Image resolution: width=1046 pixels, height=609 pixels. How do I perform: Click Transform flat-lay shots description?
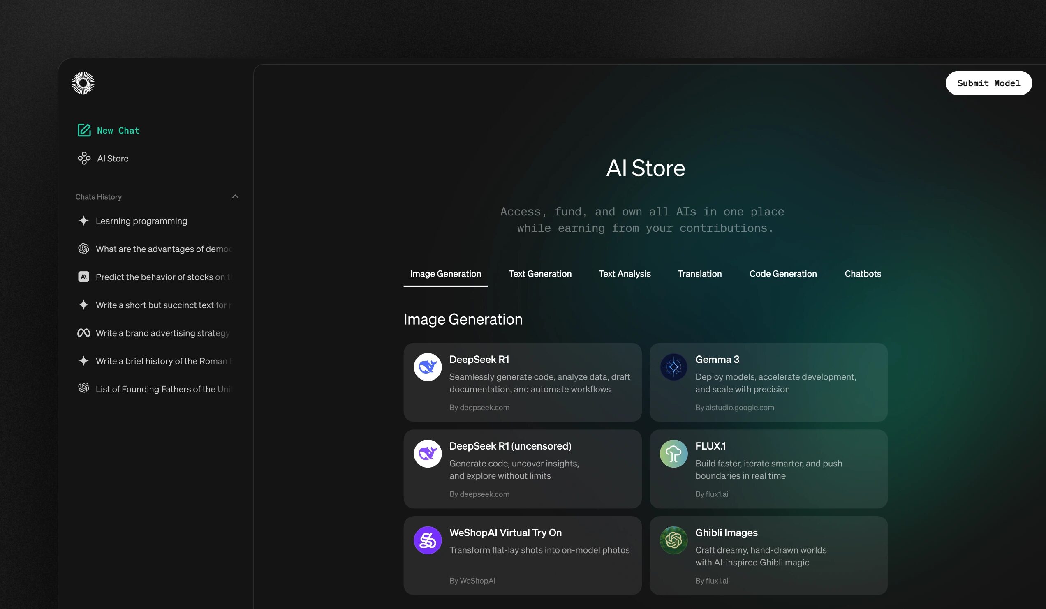click(539, 550)
